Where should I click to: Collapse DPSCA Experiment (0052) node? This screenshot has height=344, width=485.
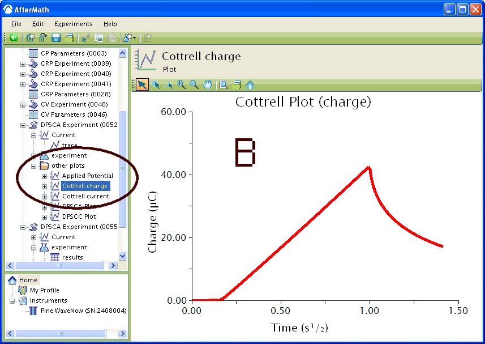[x=23, y=126]
